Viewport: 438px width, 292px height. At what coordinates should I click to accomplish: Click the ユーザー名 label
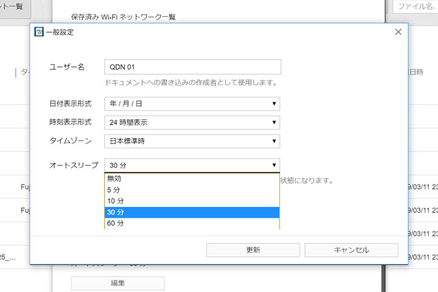pos(67,67)
